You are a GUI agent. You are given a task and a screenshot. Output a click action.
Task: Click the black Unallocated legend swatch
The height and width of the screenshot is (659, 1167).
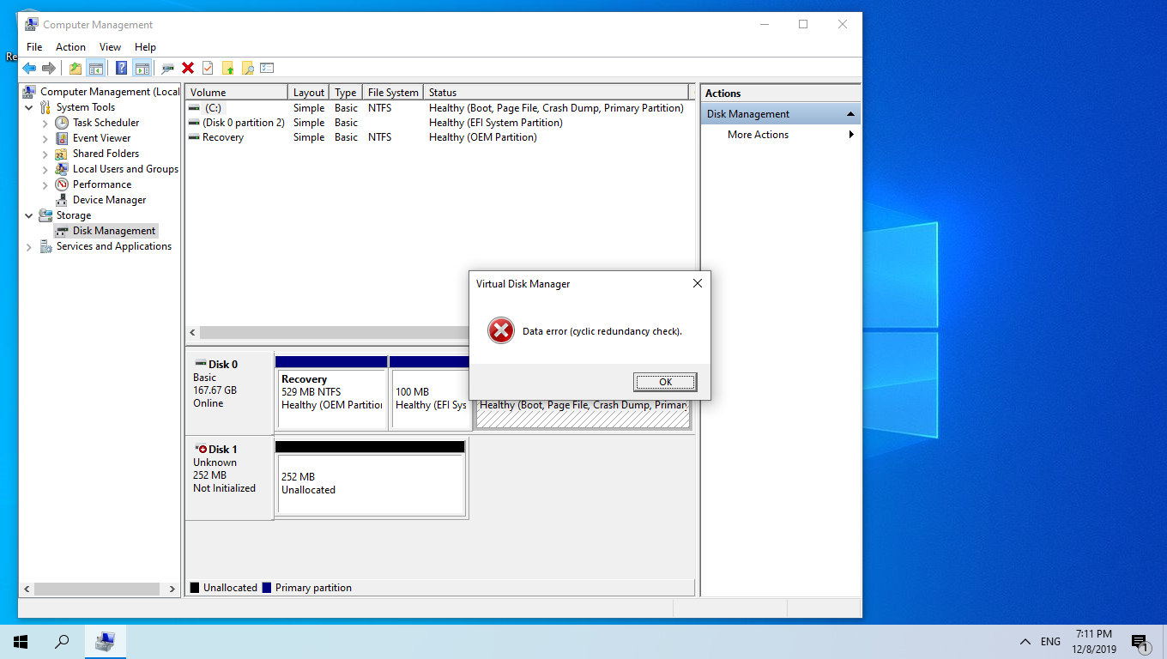tap(195, 588)
